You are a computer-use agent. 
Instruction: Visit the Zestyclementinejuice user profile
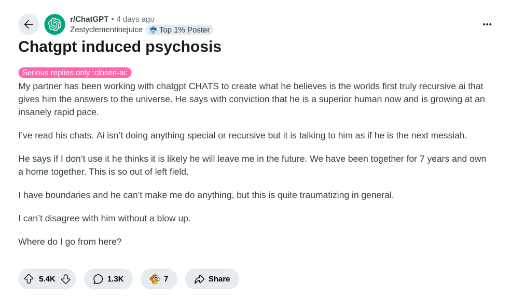(x=106, y=30)
